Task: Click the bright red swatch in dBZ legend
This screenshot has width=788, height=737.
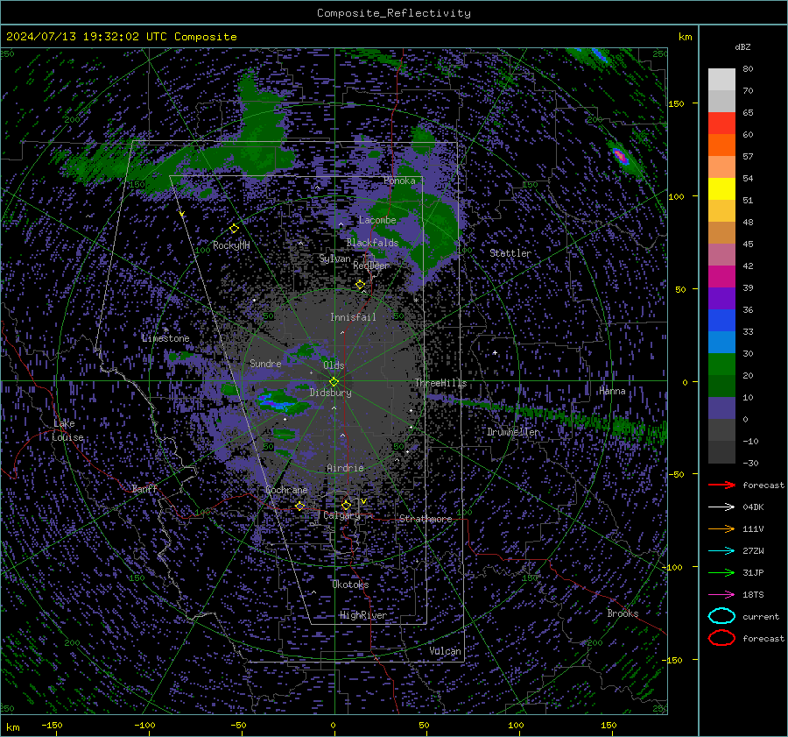Action: [721, 124]
